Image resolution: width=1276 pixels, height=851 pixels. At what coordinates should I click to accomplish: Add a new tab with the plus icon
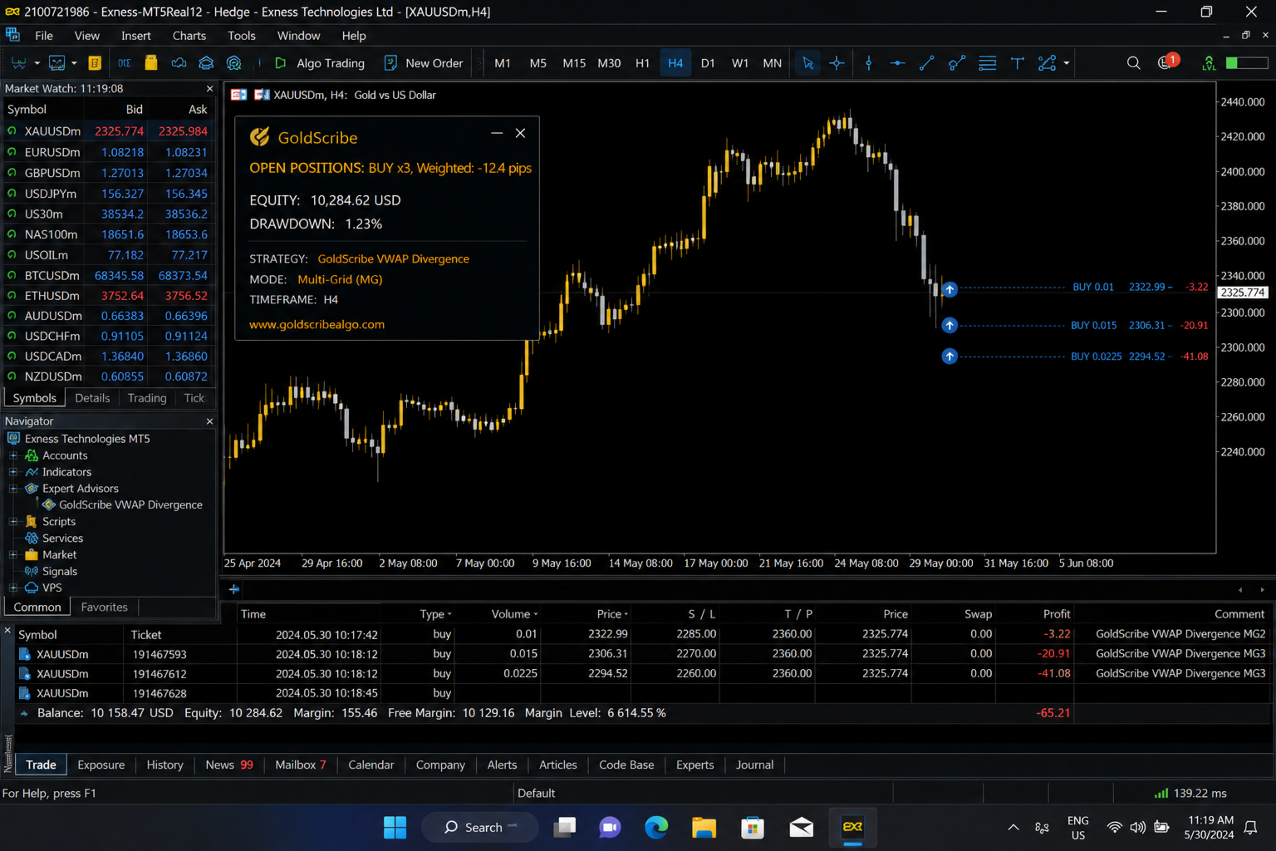[x=234, y=589]
